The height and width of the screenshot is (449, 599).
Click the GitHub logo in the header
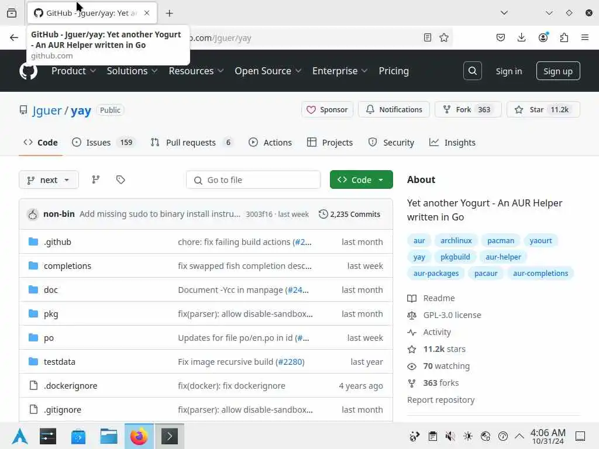[x=28, y=71]
